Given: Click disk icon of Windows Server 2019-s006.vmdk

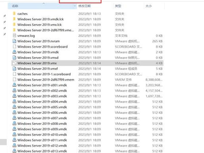Looking at the screenshot, I should click(x=15, y=112).
